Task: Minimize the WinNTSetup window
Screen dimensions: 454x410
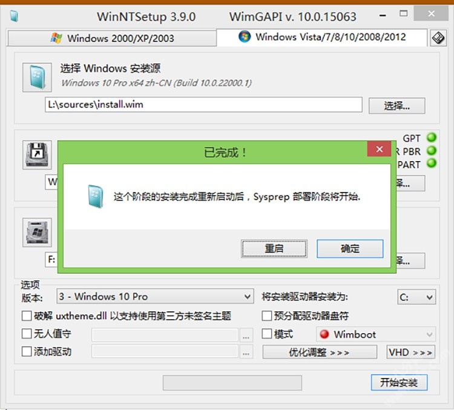Action: click(x=383, y=15)
